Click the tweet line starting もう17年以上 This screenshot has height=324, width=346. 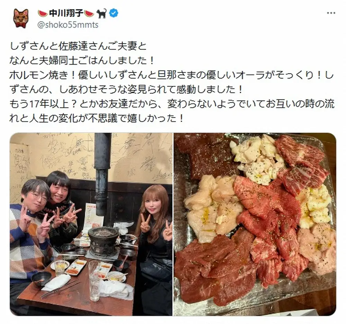[x=172, y=104]
